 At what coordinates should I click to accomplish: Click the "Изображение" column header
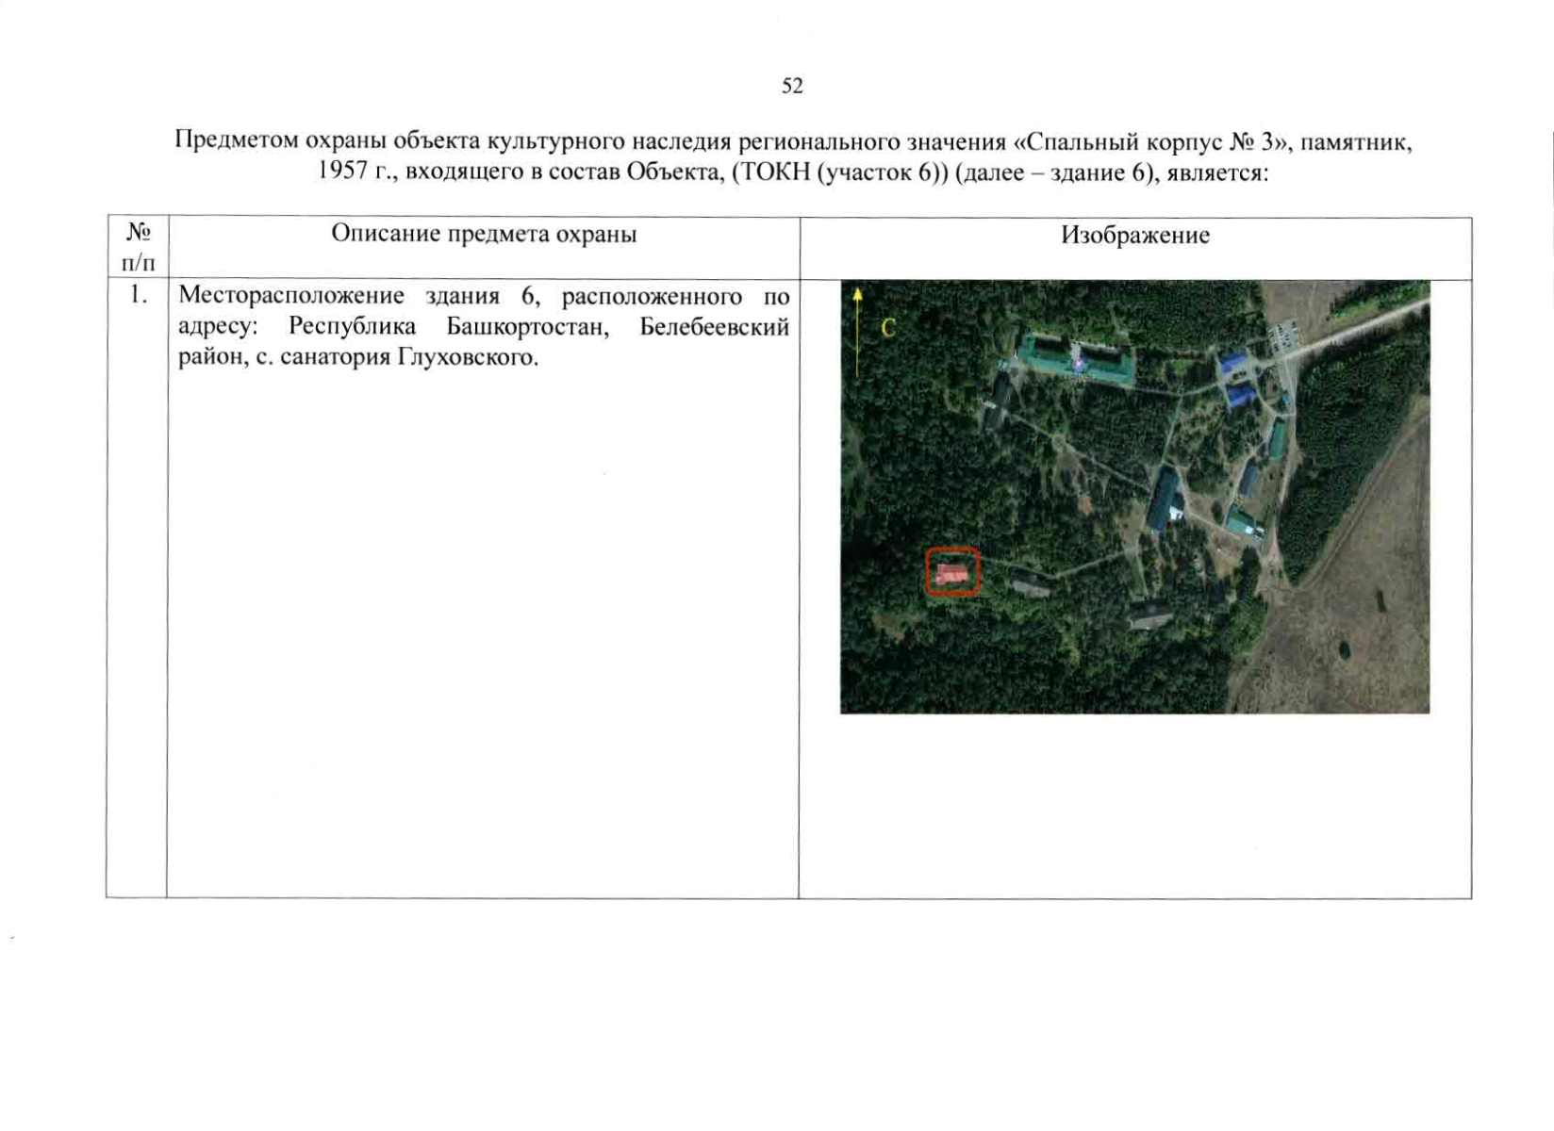click(x=1135, y=235)
